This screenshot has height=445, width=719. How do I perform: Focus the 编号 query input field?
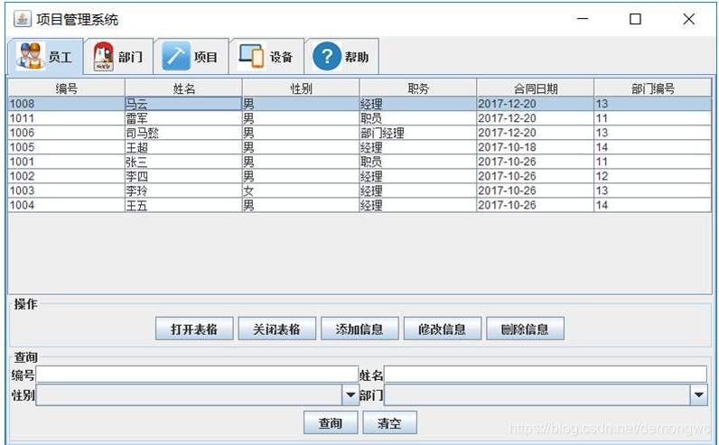197,375
